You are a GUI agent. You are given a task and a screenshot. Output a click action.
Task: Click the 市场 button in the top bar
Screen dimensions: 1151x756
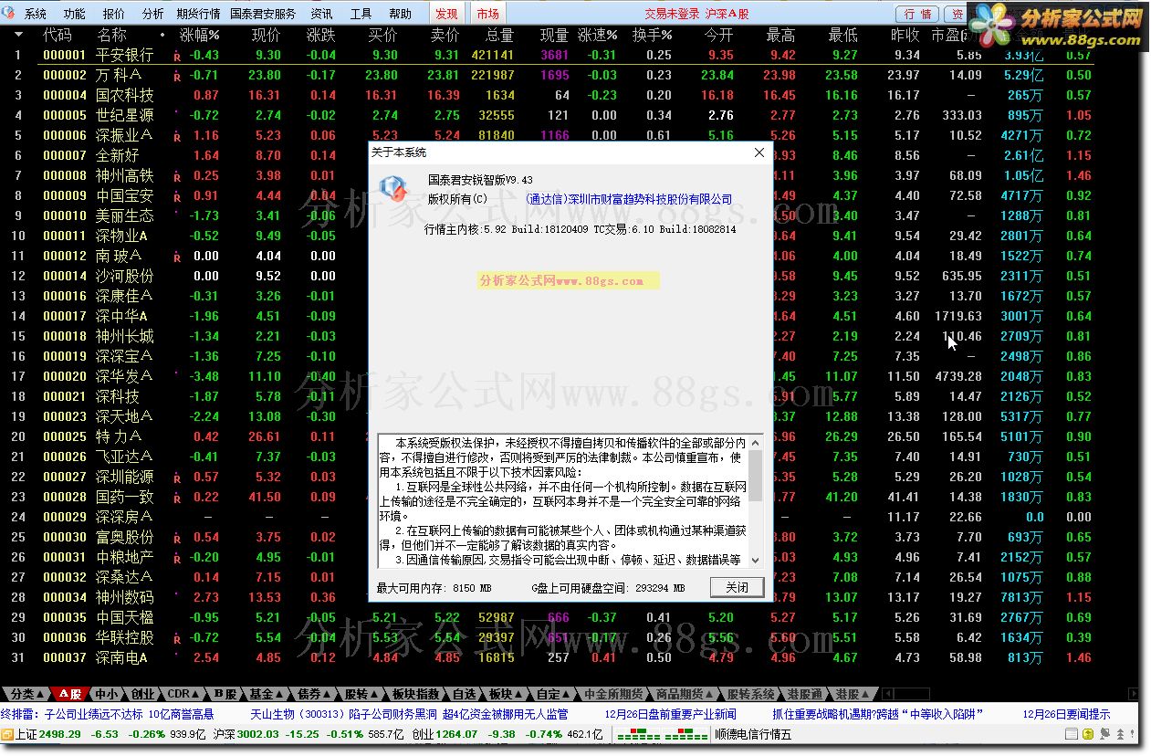coord(487,14)
